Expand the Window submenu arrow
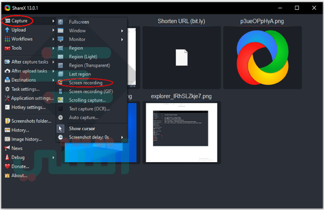324x210 pixels. point(122,31)
